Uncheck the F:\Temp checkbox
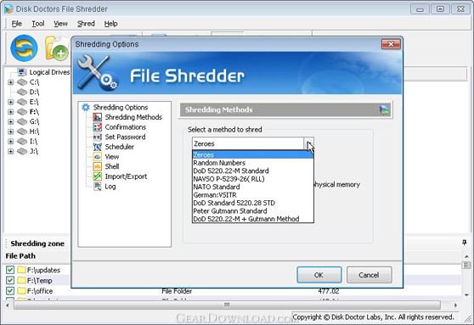Screen dimensions: 474x325 (x=10, y=280)
